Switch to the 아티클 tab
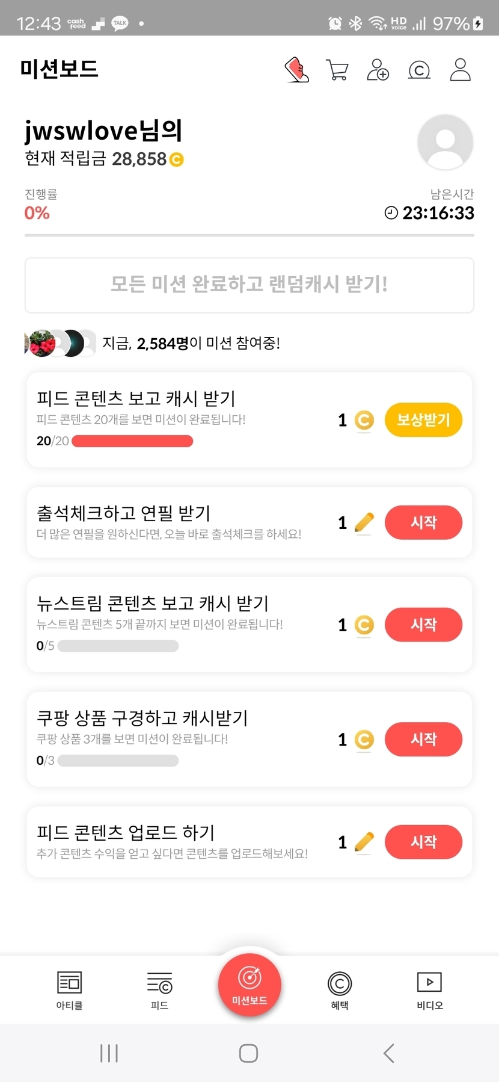 (x=69, y=990)
